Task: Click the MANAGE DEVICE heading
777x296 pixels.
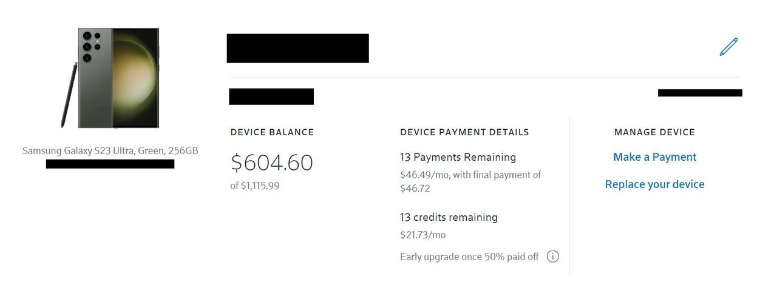Action: click(654, 132)
